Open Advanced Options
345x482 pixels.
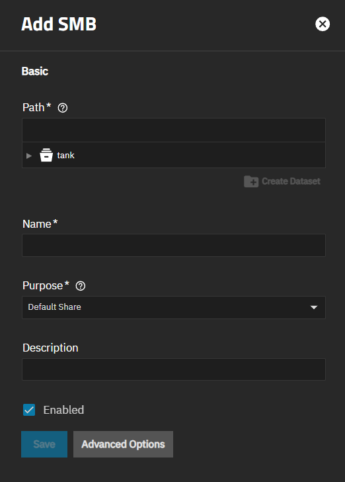[x=123, y=444]
